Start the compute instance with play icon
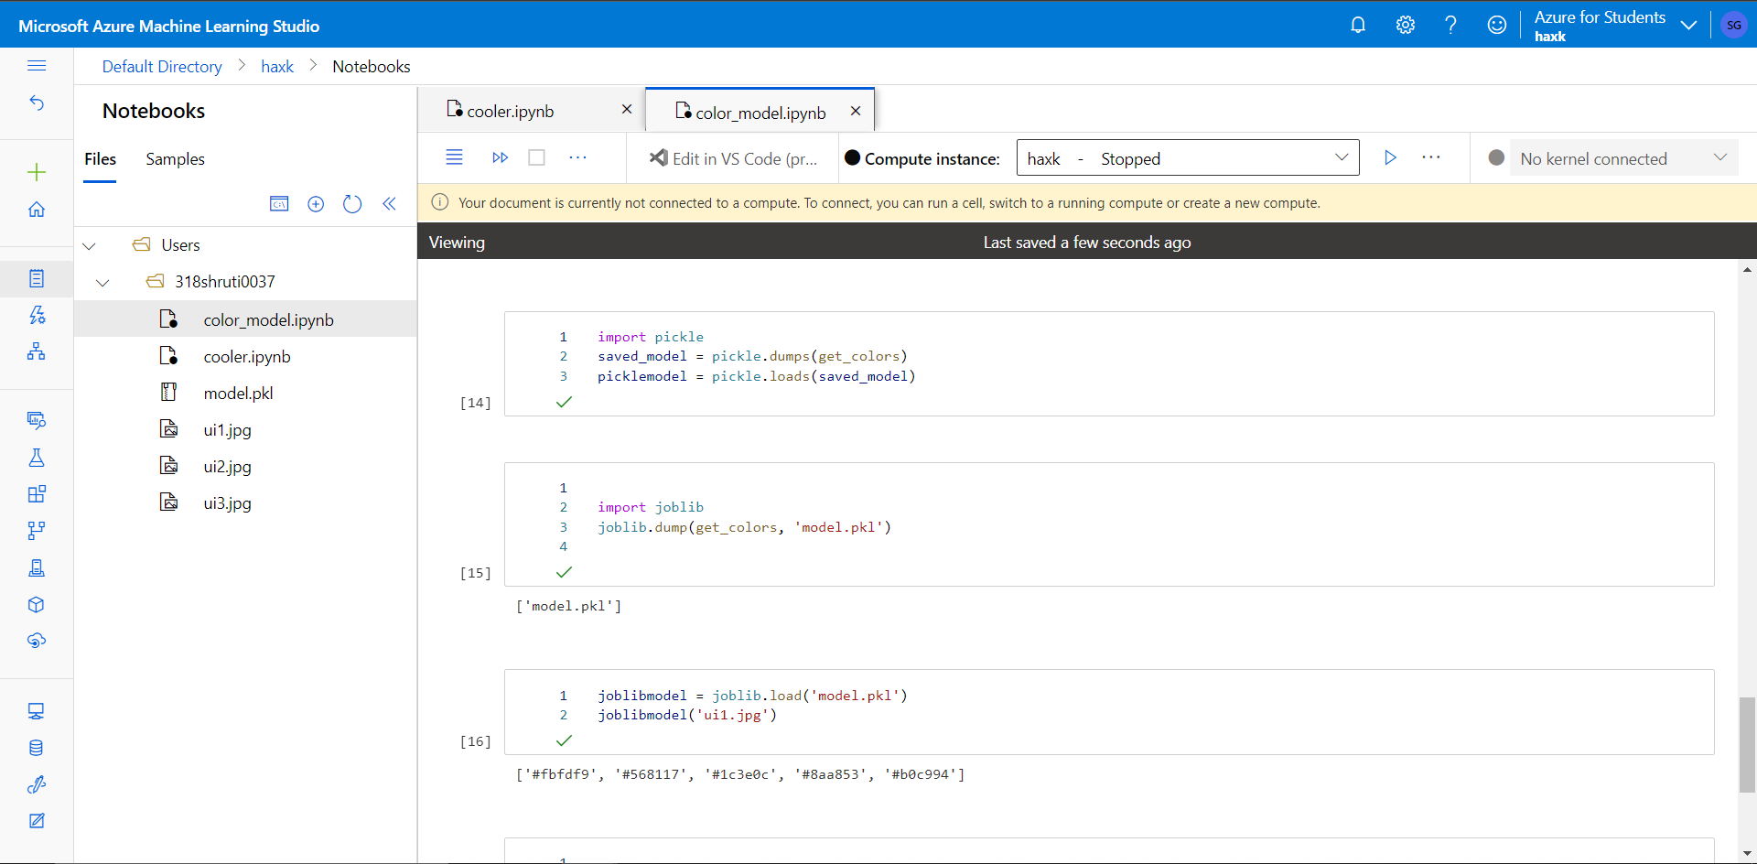Image resolution: width=1757 pixels, height=864 pixels. [x=1390, y=157]
